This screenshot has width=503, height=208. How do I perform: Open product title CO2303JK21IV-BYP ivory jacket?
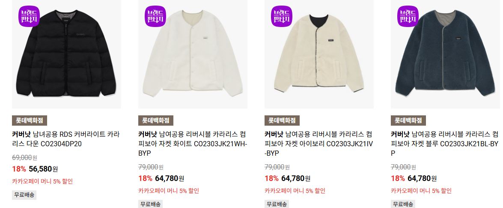[x=319, y=144]
